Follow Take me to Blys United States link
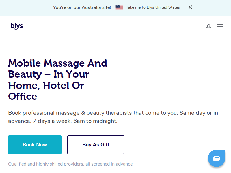Screen dimensions: 231x173 point(153,7)
